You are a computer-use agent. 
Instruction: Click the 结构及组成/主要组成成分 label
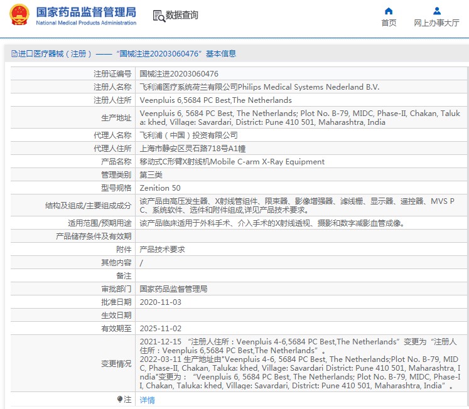click(x=89, y=206)
